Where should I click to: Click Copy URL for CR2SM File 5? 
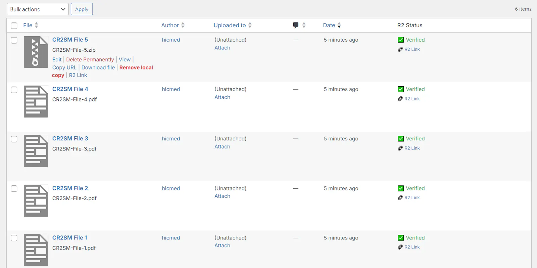(x=64, y=68)
